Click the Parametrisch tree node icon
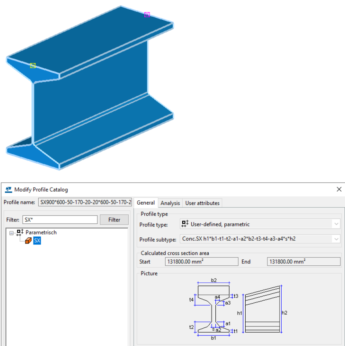Viewport: 345px width, 346px height. point(19,233)
